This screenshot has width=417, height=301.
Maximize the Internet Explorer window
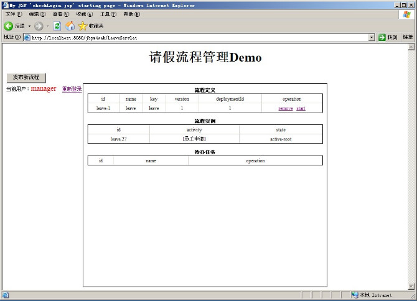pyautogui.click(x=404, y=5)
